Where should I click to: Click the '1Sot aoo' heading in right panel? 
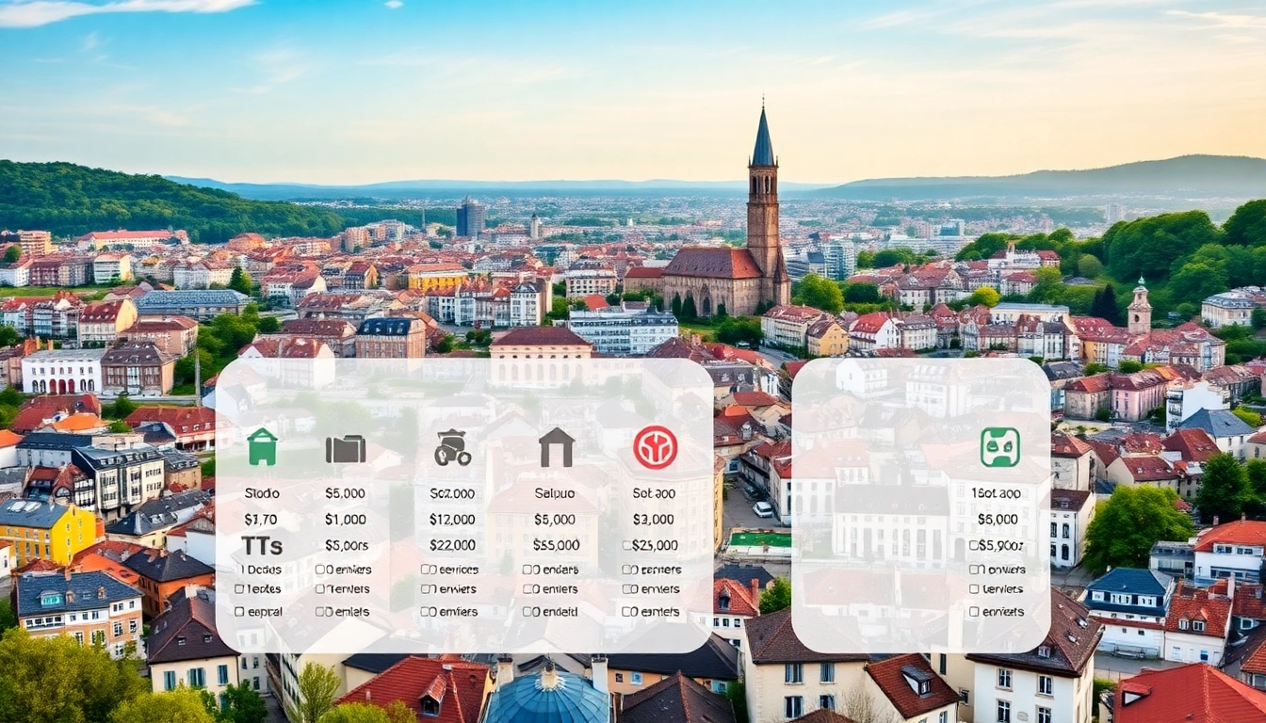pyautogui.click(x=998, y=493)
